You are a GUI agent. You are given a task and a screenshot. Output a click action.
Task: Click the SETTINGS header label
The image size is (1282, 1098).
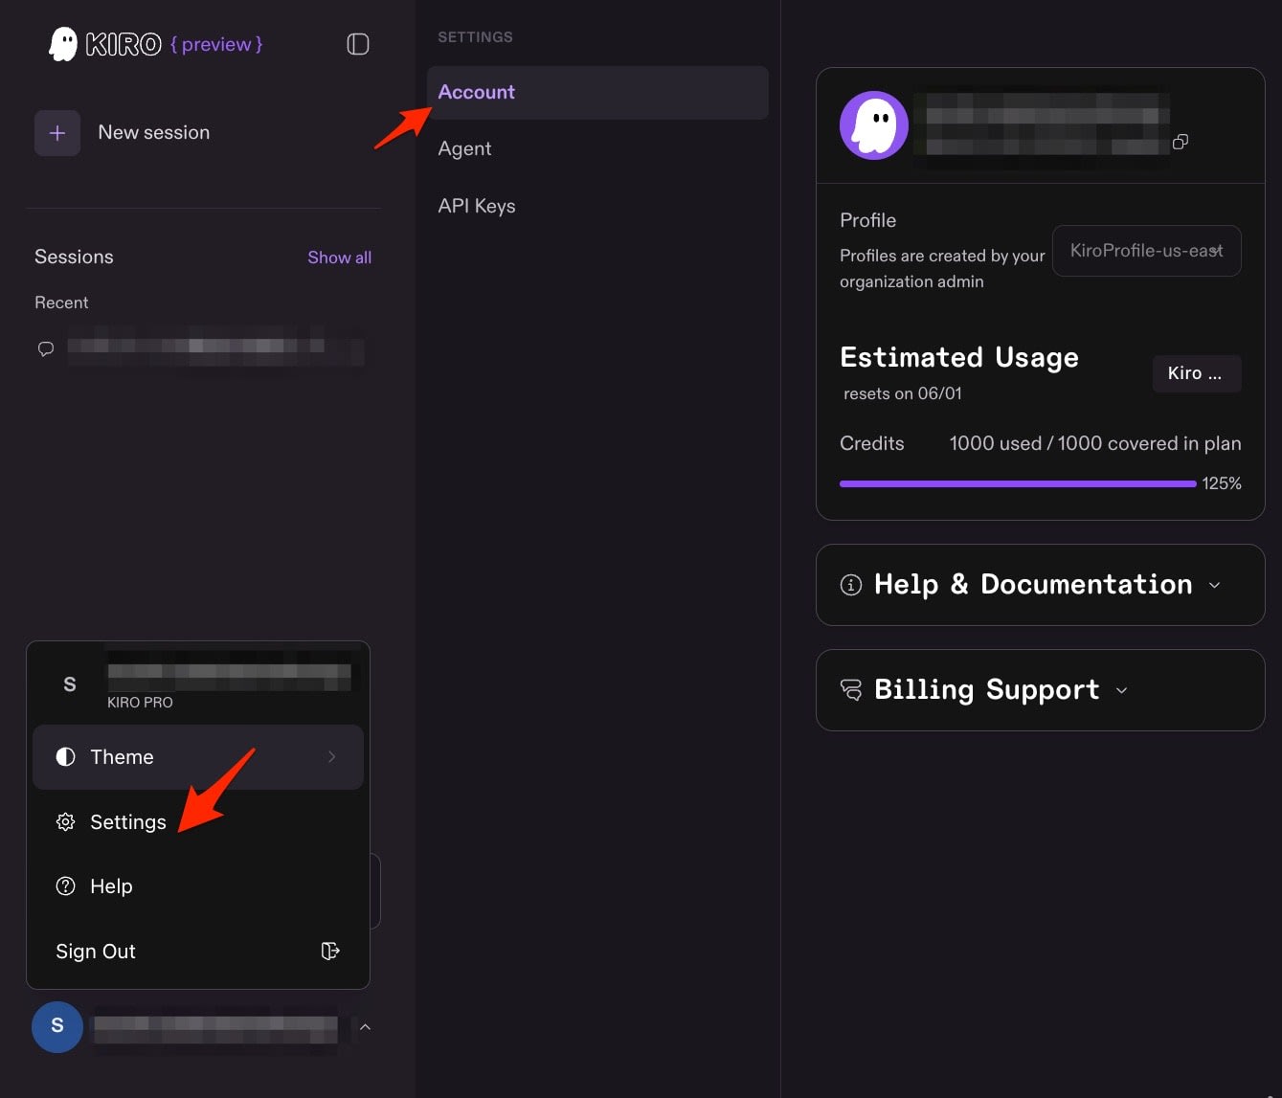(x=475, y=37)
